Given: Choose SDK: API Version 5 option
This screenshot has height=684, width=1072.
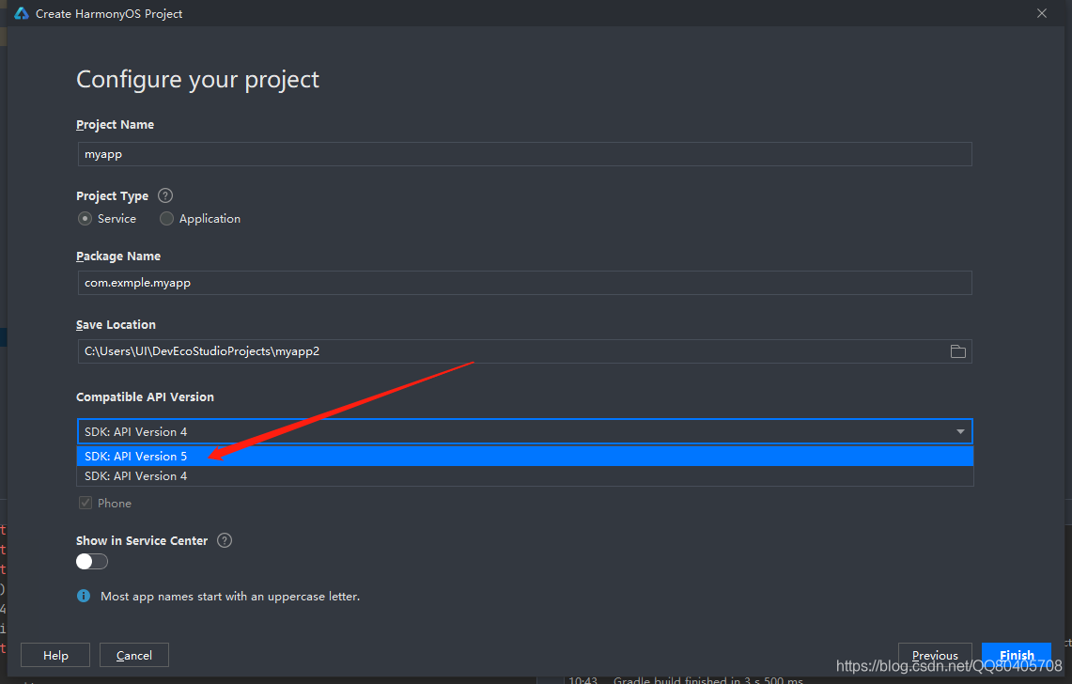Looking at the screenshot, I should [x=525, y=457].
